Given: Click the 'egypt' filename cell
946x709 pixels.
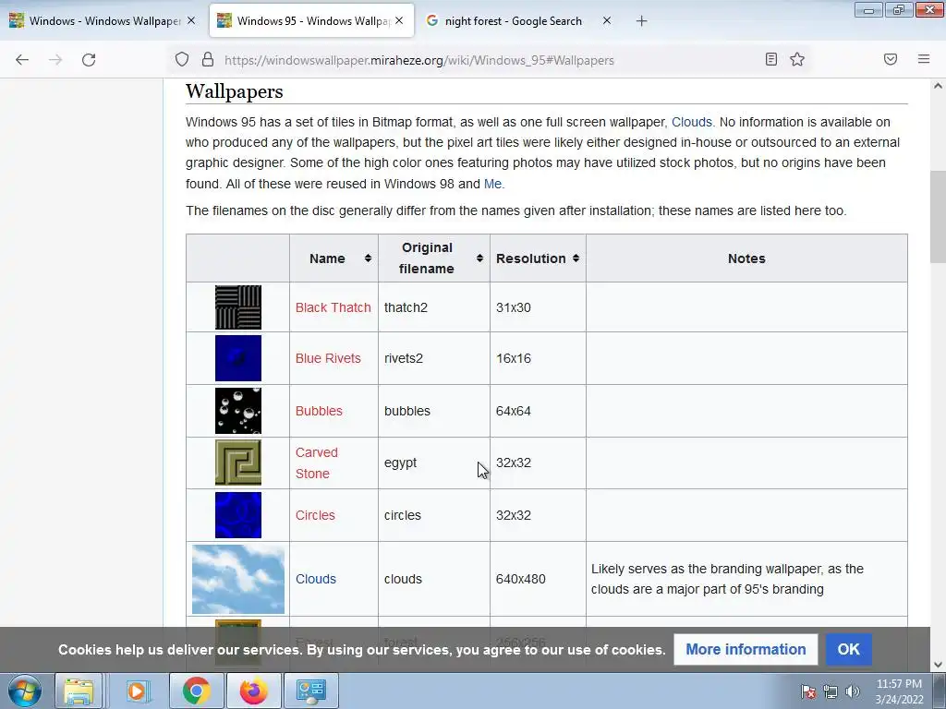Looking at the screenshot, I should point(434,463).
